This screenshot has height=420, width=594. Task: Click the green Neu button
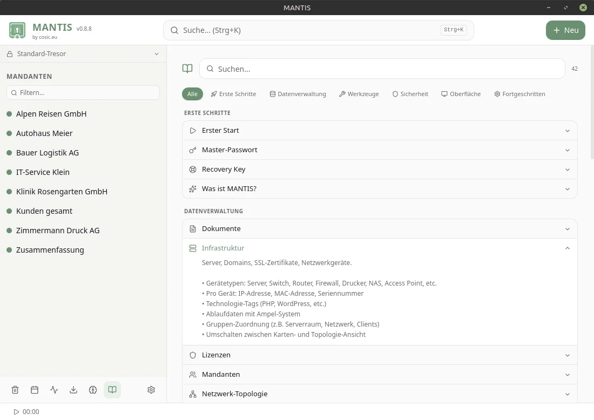pyautogui.click(x=565, y=30)
